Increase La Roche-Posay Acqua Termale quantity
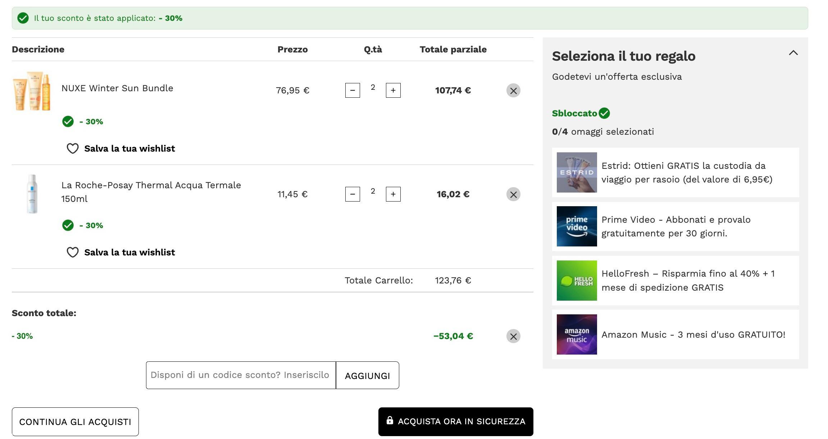The width and height of the screenshot is (828, 439). [393, 194]
